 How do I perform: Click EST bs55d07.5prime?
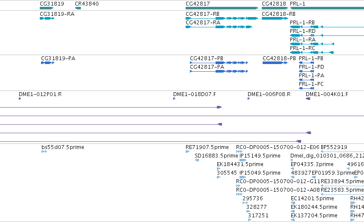[44, 152]
